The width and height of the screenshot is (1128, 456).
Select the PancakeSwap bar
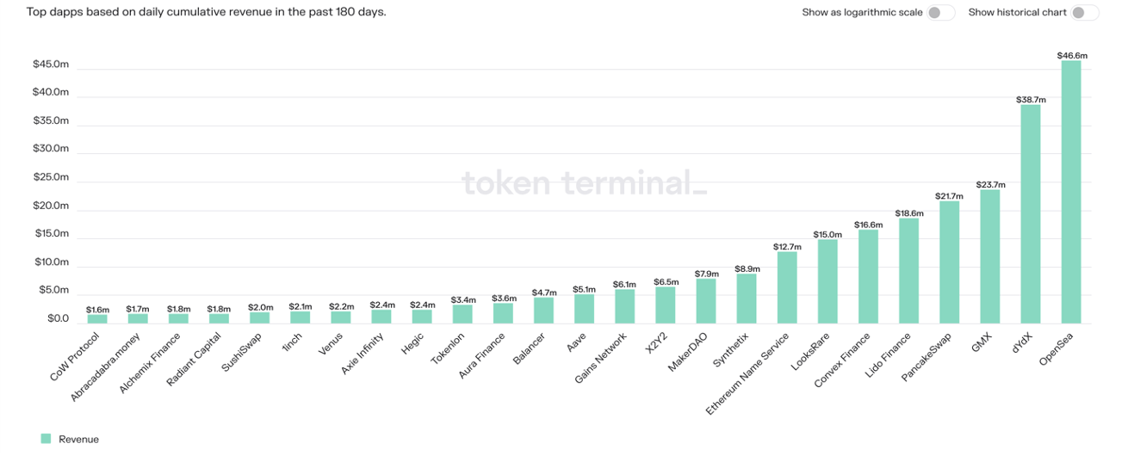pos(949,262)
